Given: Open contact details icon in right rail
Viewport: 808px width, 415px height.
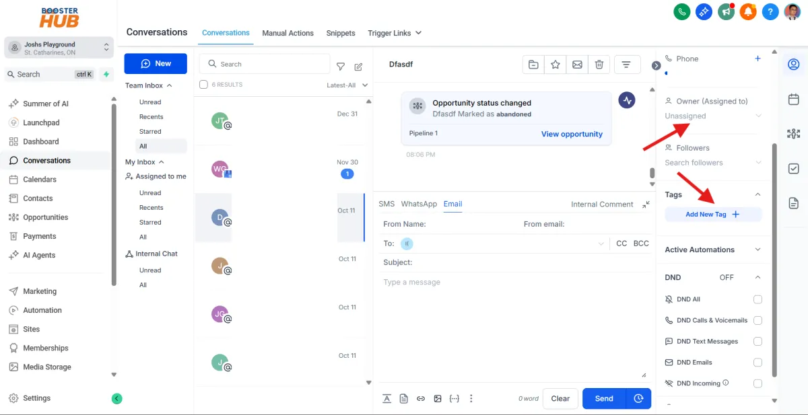Looking at the screenshot, I should click(794, 65).
